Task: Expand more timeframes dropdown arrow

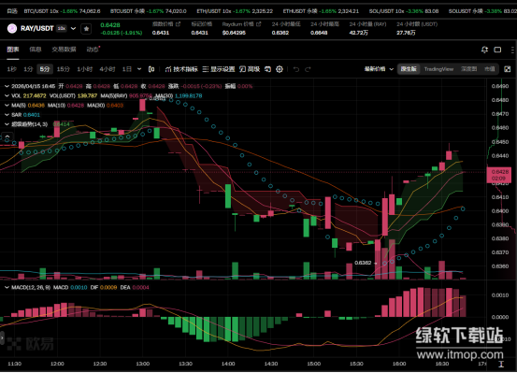Action: click(x=139, y=69)
